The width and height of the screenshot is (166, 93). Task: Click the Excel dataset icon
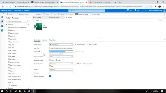point(38,26)
